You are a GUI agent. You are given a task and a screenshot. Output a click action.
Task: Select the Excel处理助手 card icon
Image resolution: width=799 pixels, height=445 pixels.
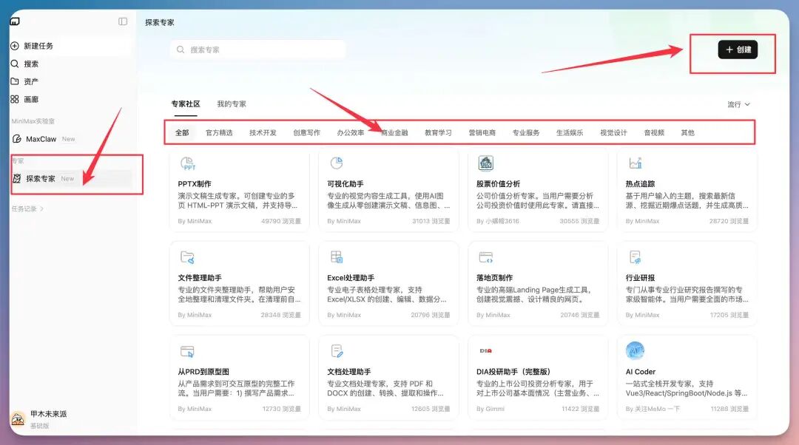337,258
